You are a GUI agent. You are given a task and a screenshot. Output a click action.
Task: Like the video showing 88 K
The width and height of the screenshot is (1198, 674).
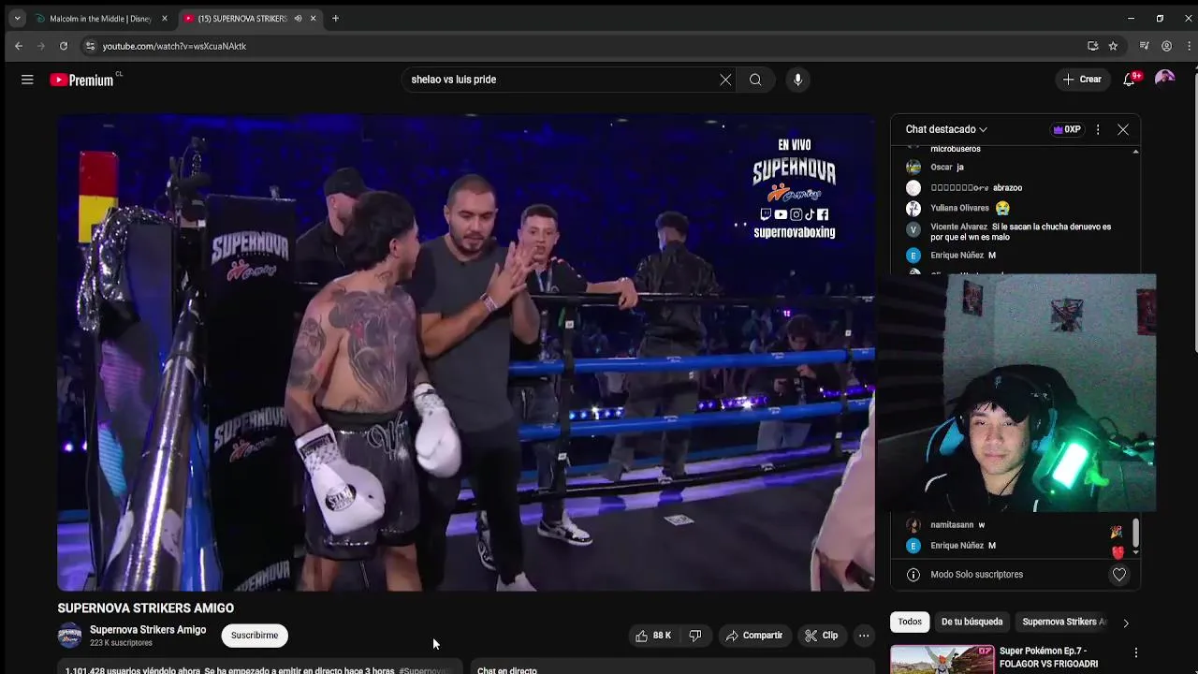pos(655,636)
